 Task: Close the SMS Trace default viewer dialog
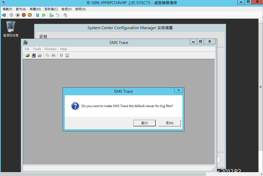tap(179, 90)
